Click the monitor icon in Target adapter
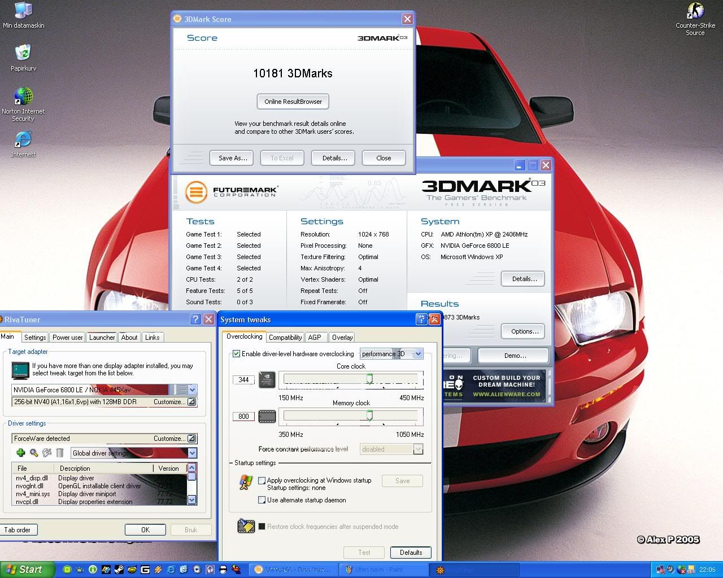723x578 pixels. coord(20,370)
